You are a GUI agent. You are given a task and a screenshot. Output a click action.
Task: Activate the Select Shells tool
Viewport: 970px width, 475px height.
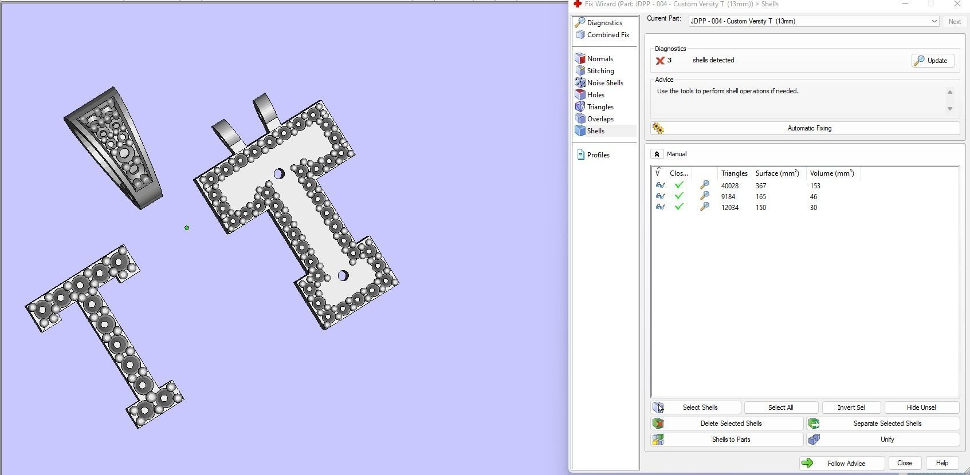pos(696,407)
